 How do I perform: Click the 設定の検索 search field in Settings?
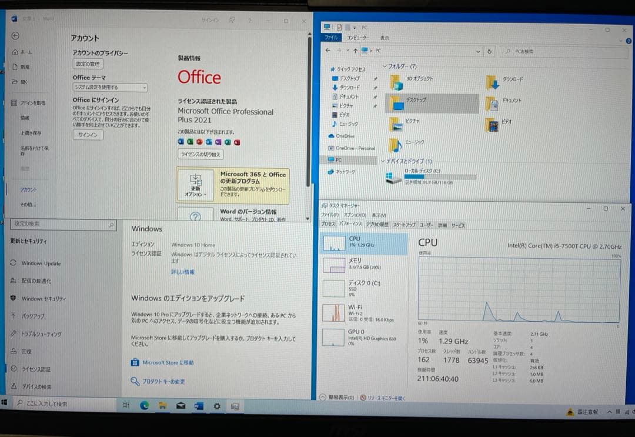[x=63, y=224]
